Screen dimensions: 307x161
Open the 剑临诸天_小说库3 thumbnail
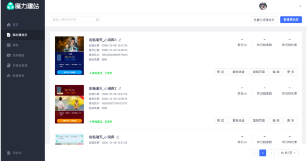[69, 55]
